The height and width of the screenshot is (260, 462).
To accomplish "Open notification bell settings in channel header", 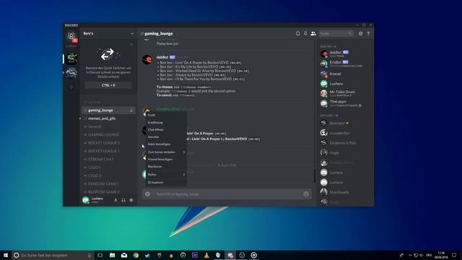I will (x=298, y=34).
